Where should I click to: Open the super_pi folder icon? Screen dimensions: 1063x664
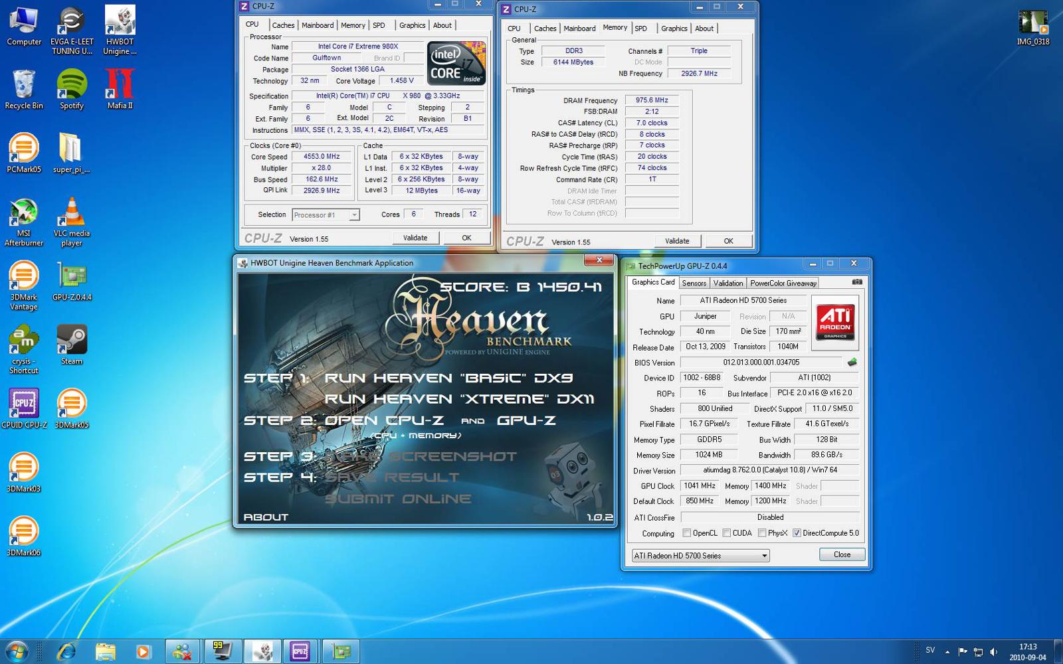(x=72, y=153)
